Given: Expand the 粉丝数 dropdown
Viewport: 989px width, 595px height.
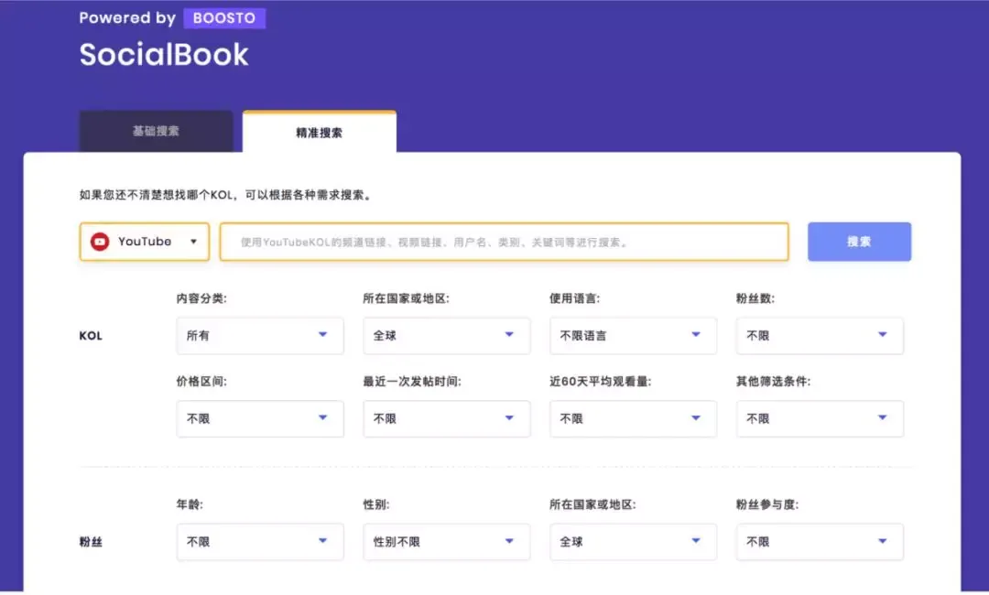Looking at the screenshot, I should [820, 335].
